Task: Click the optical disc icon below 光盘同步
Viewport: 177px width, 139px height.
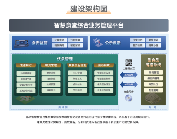Action: coord(129,98)
